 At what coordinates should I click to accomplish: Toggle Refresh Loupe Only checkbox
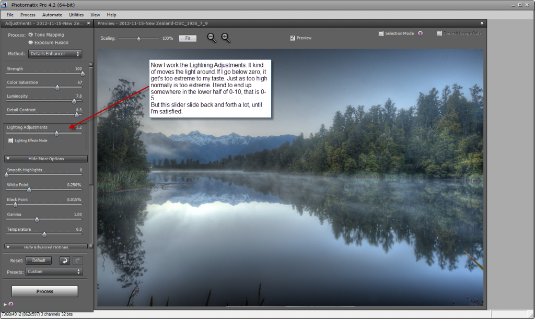(439, 33)
